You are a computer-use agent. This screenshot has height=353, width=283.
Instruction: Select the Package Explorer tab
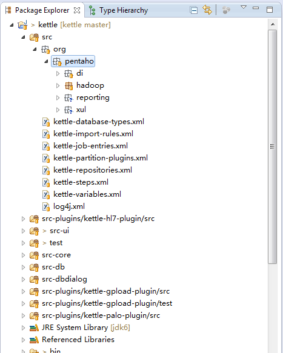[x=42, y=10]
